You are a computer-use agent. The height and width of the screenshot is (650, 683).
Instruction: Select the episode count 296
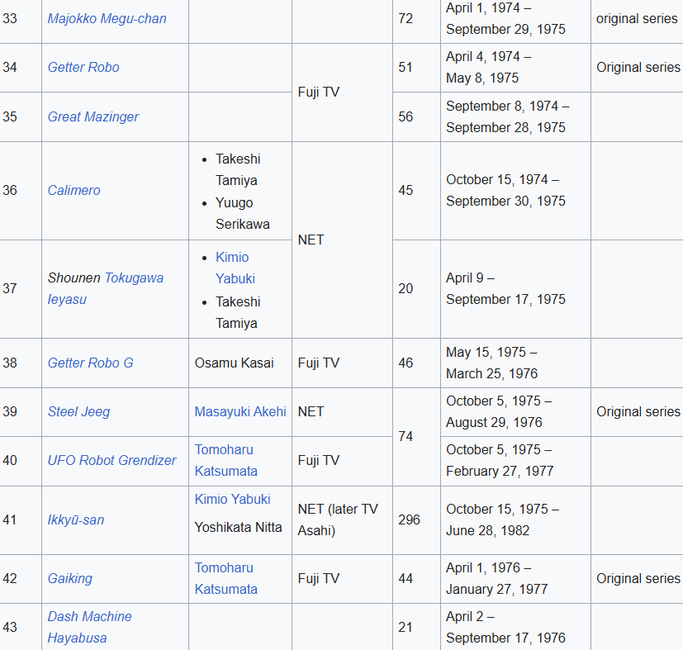(x=409, y=520)
